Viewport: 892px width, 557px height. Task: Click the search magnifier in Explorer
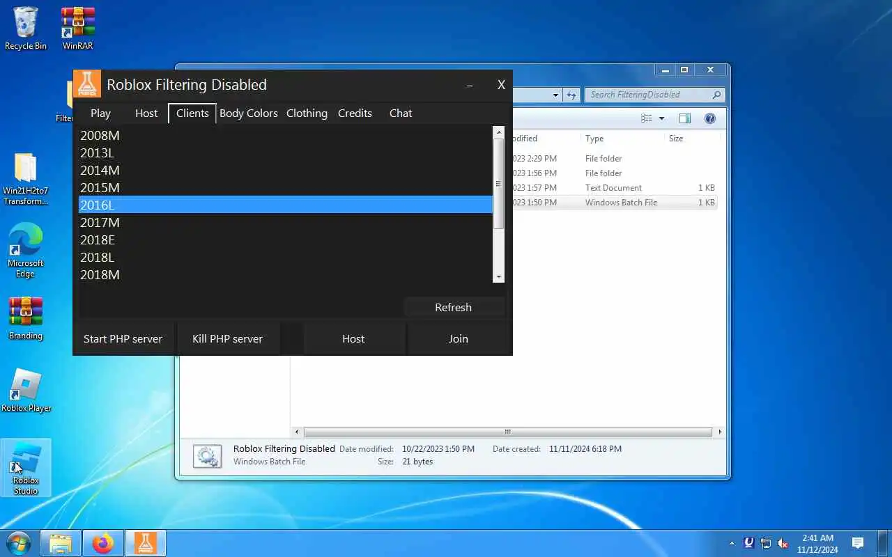tap(716, 95)
